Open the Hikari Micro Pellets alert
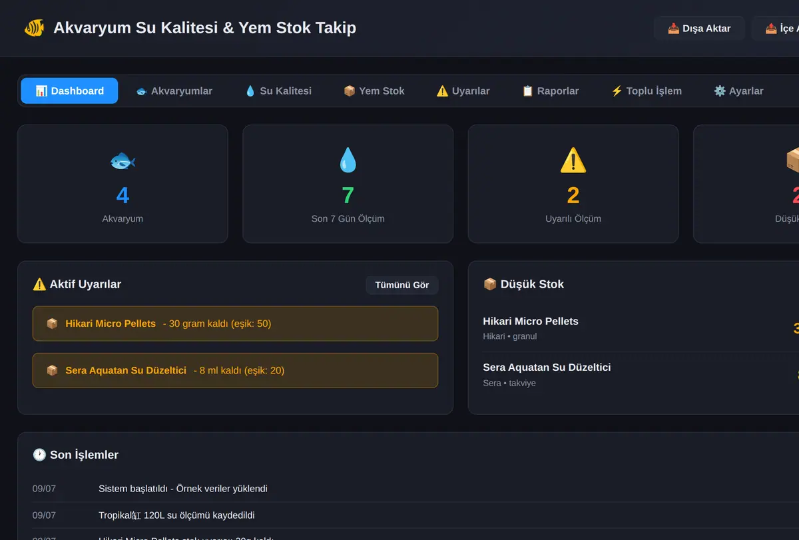Screen dimensions: 799x540 pyautogui.click(x=235, y=324)
